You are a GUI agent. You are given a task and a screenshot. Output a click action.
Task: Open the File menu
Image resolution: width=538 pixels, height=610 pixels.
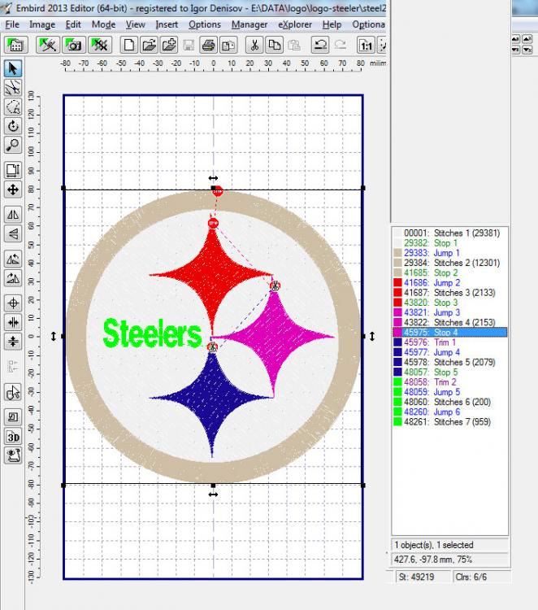[12, 24]
